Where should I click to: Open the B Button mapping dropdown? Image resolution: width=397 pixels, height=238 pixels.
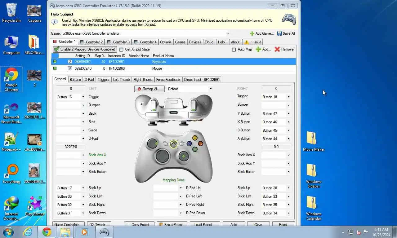click(x=288, y=130)
